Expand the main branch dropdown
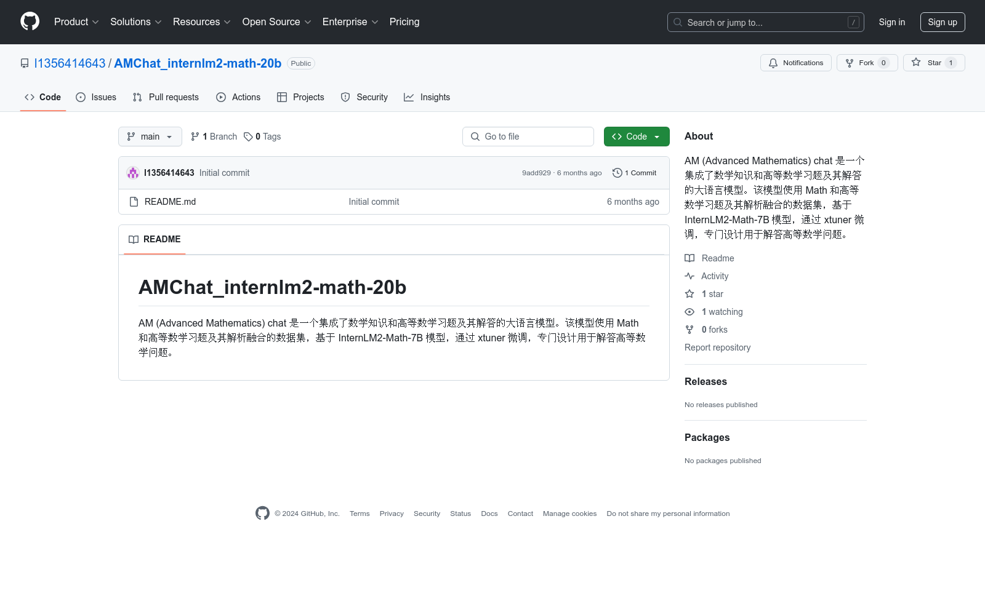This screenshot has width=985, height=615. [150, 137]
